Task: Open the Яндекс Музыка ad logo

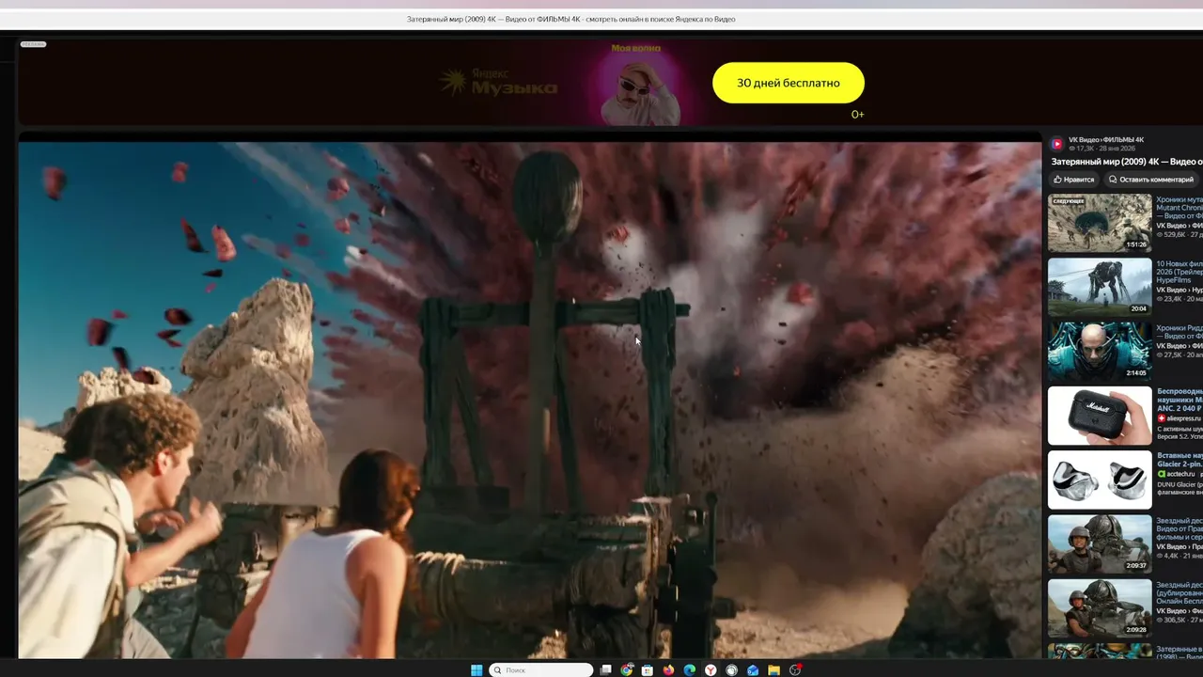Action: pos(498,83)
